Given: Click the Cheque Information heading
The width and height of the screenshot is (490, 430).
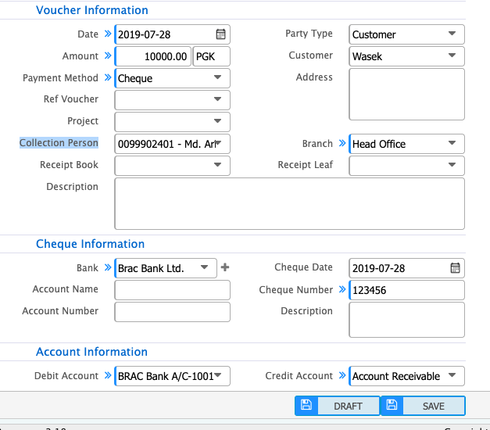Looking at the screenshot, I should tap(91, 244).
